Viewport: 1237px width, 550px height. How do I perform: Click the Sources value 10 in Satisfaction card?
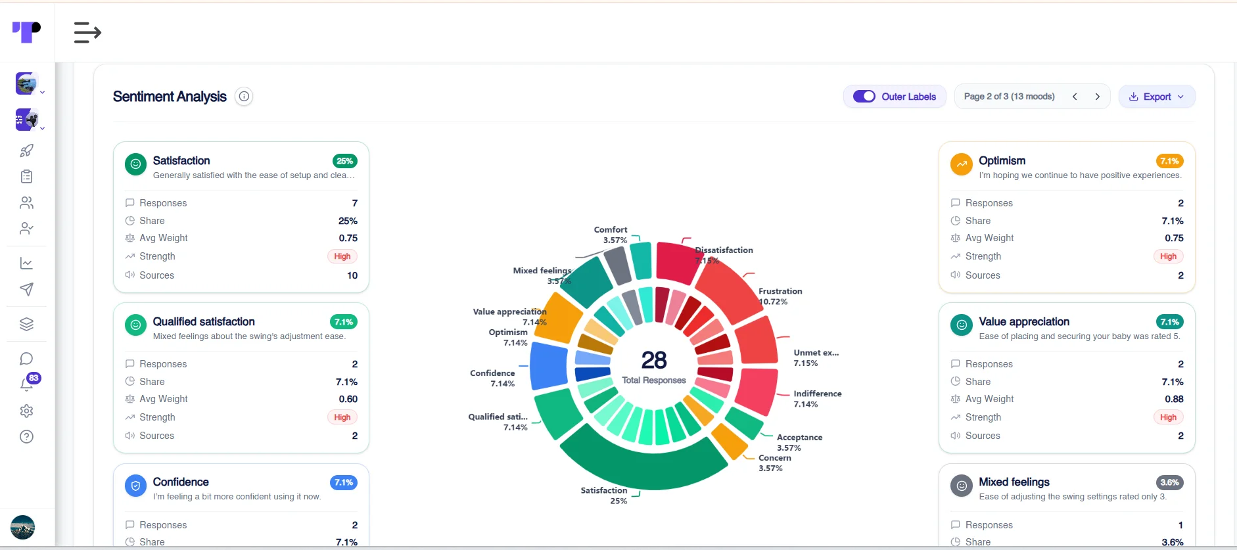pyautogui.click(x=352, y=275)
